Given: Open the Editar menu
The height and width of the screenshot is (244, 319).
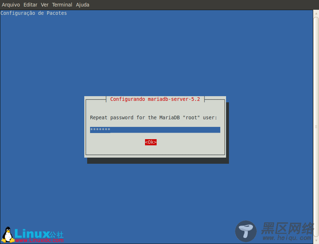Looking at the screenshot, I should pos(30,5).
